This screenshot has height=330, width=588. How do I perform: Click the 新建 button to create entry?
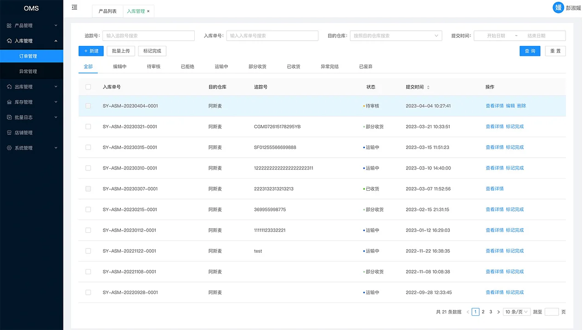point(91,51)
